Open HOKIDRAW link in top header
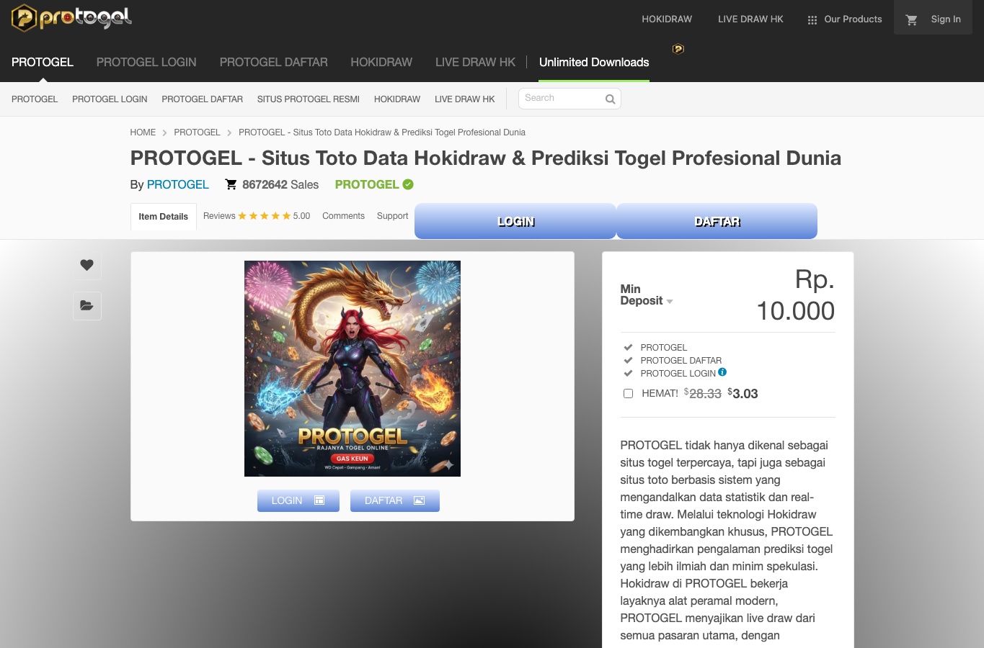 [667, 19]
